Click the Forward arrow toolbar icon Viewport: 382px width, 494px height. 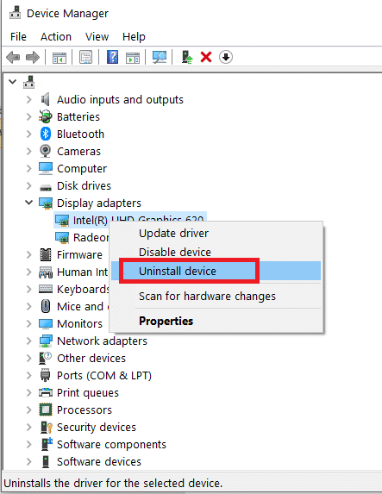coord(33,58)
